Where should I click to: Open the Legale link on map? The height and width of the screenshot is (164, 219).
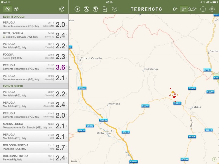click(x=74, y=161)
